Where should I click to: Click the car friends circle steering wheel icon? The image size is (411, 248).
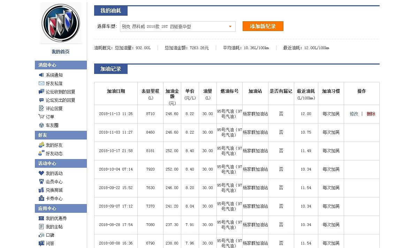click(41, 125)
